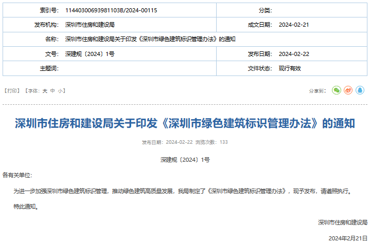370x245 pixels.
Task: Click the 打印 print link
Action: (12, 91)
